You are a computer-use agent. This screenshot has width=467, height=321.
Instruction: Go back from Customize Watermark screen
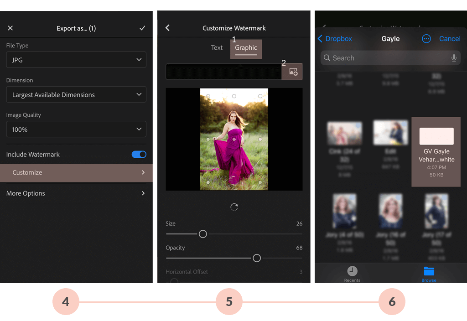point(167,28)
